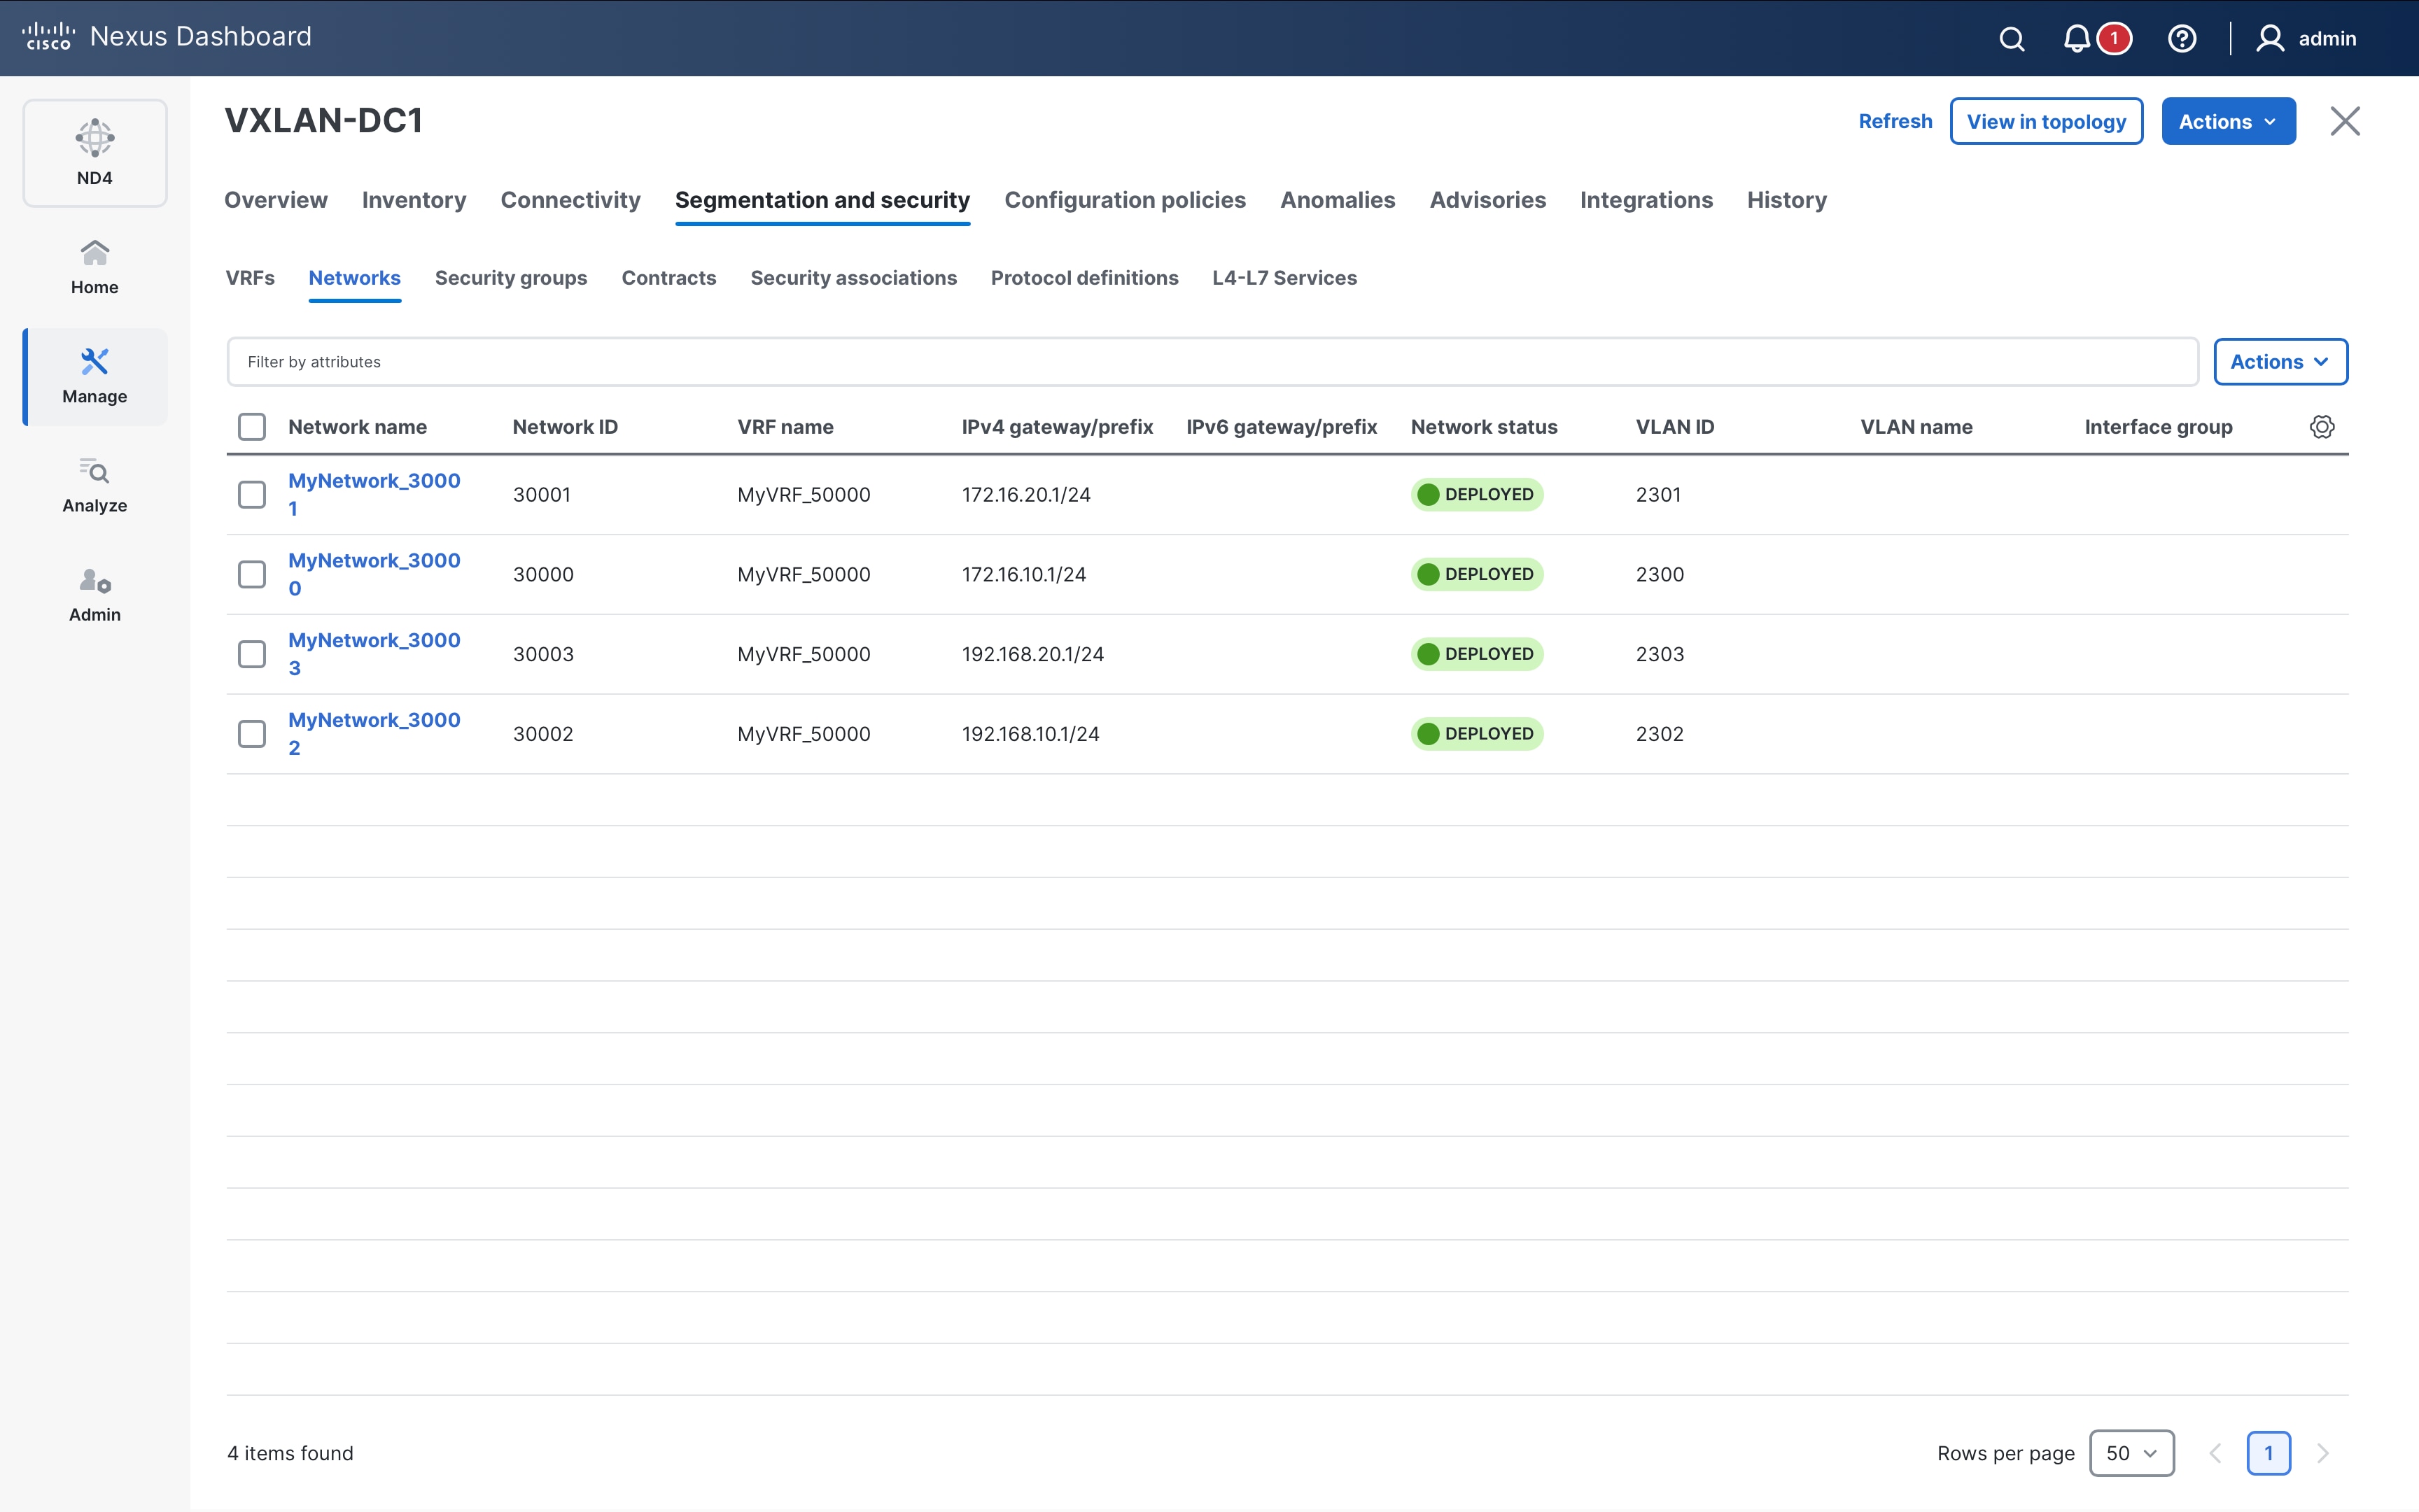Close the VXLAN-DC1 panel
Image resolution: width=2419 pixels, height=1512 pixels.
[x=2345, y=121]
